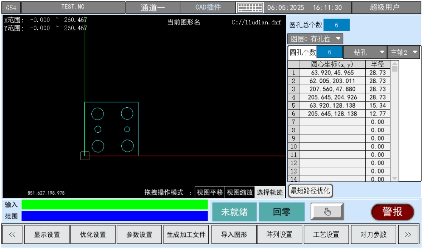Screen dimensions: 423x249
Task: Click the 圆心坐标(x,y) column header
Action: [x=332, y=64]
